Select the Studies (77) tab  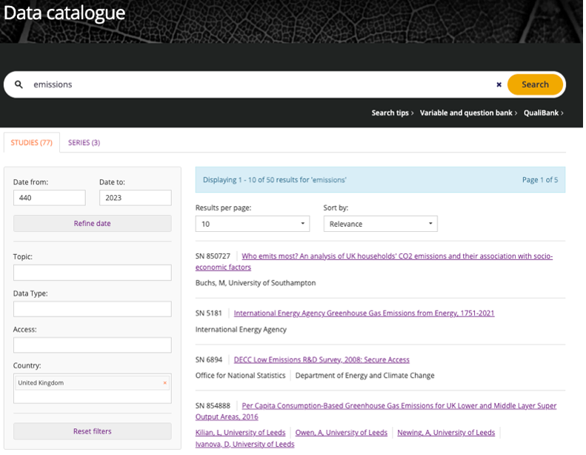pyautogui.click(x=32, y=142)
